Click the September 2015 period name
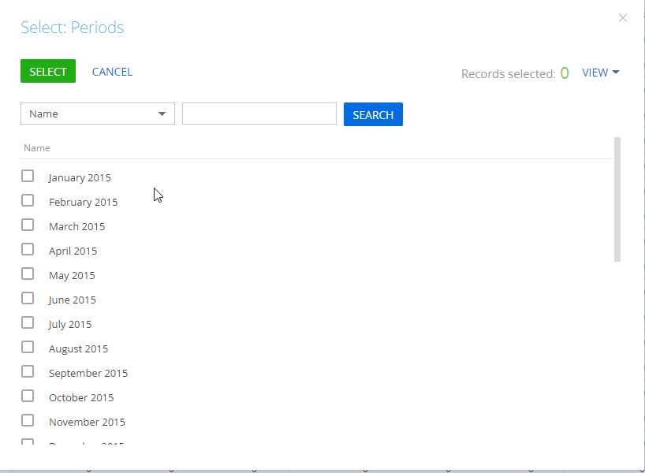The width and height of the screenshot is (645, 473). coord(88,373)
